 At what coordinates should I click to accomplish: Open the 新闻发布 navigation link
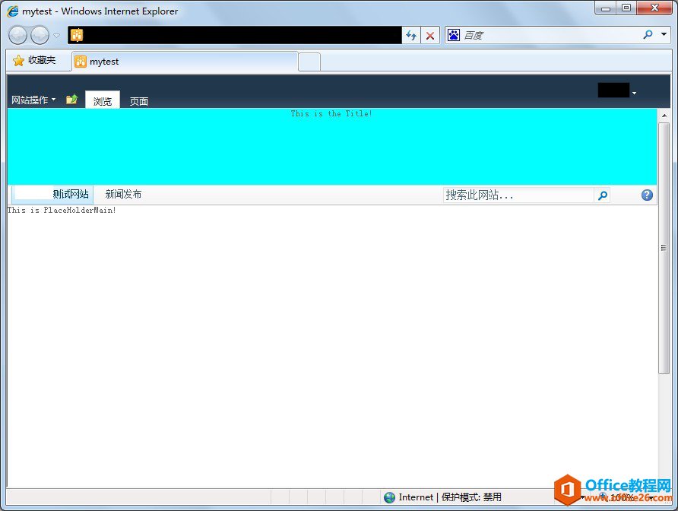click(x=123, y=194)
